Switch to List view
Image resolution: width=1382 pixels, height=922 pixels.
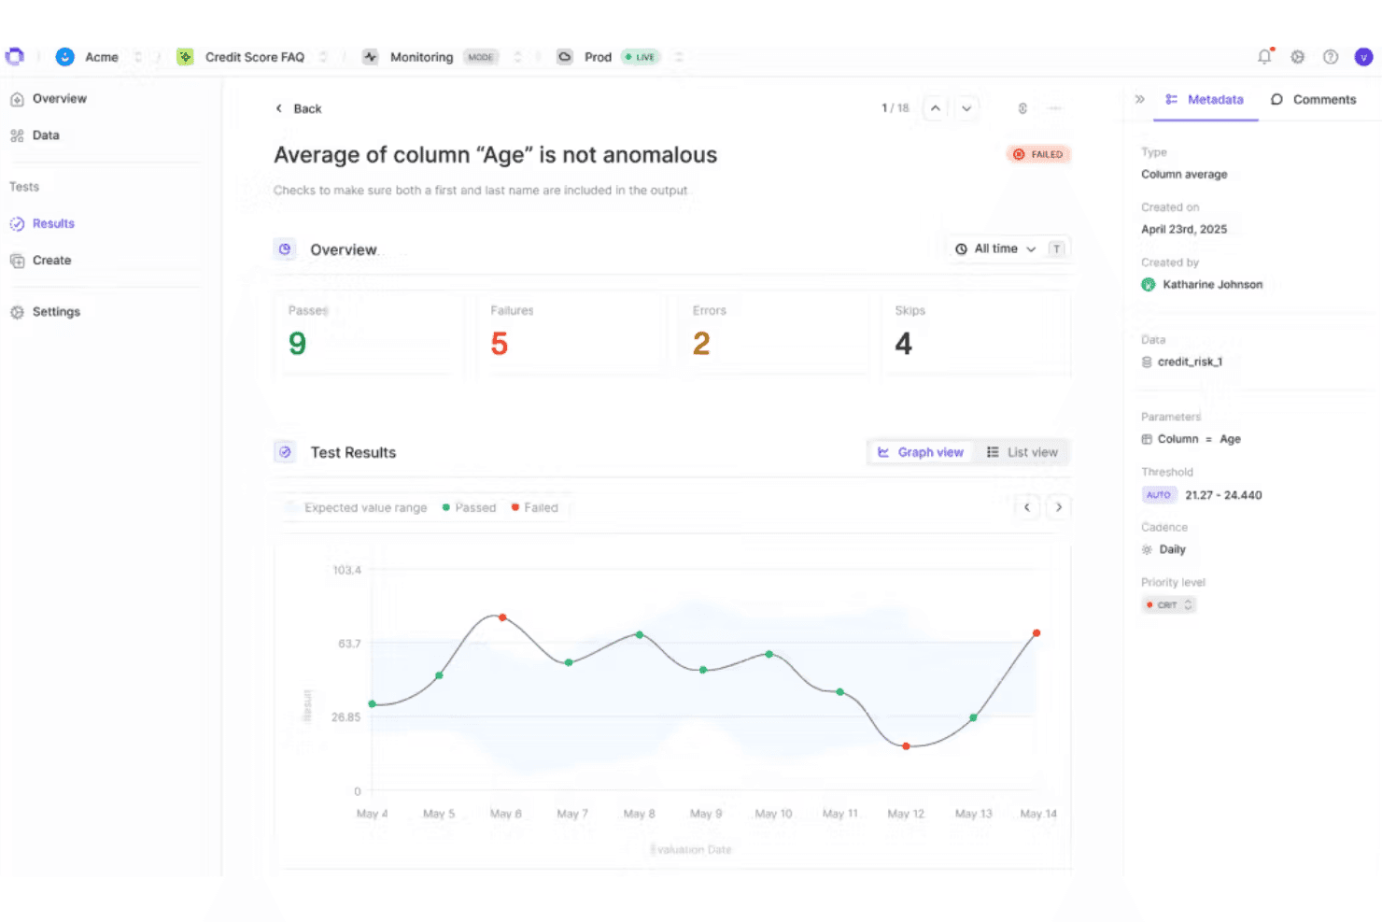tap(1022, 452)
